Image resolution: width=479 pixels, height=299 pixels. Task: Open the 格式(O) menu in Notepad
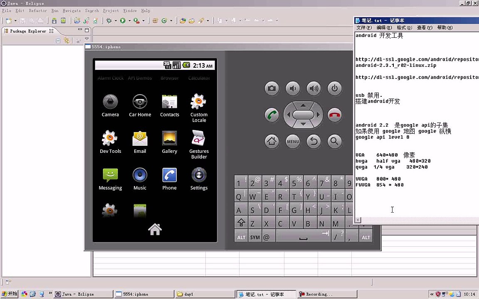pos(404,28)
